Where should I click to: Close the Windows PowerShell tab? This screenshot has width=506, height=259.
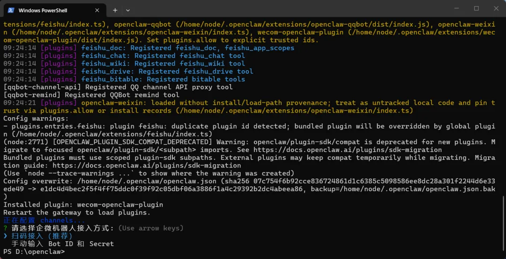pos(97,10)
